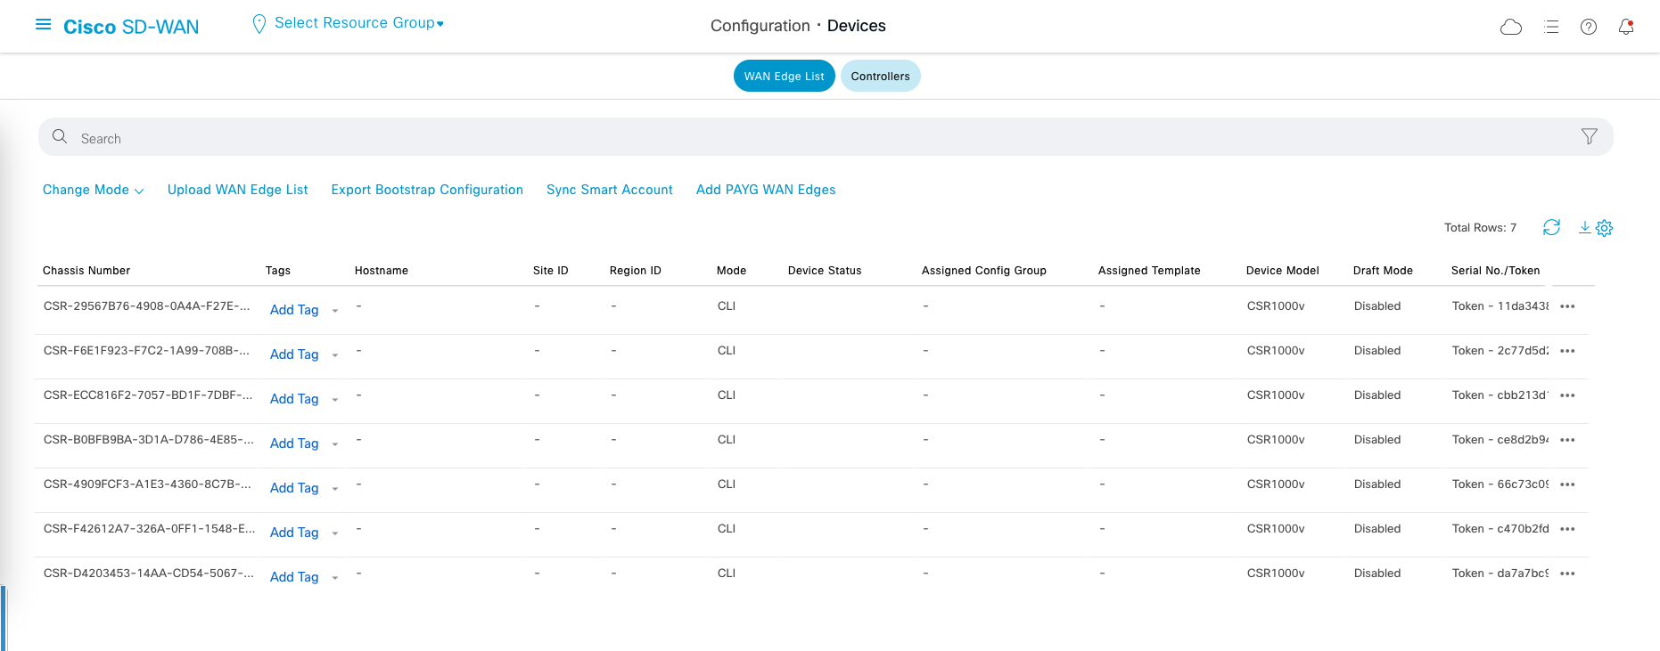Focus the Search input field
This screenshot has height=651, width=1660.
click(x=802, y=138)
